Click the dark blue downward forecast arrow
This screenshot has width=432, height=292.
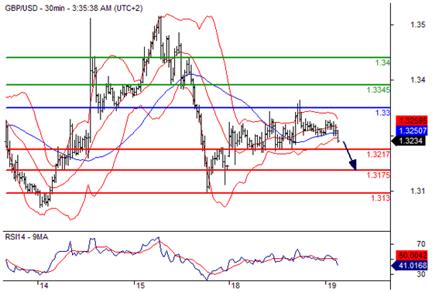tap(350, 156)
